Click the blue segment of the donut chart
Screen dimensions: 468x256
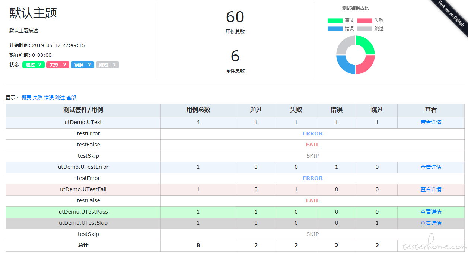(345, 66)
